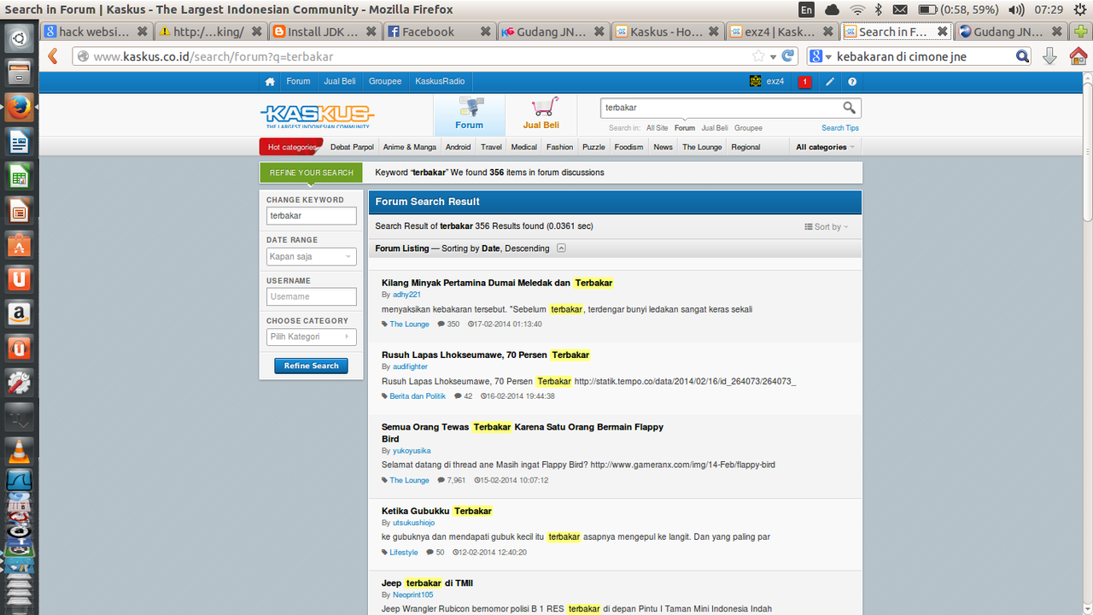Viewport: 1093px width, 615px height.
Task: Open LibreOffice Calc in launcher
Action: (x=19, y=176)
